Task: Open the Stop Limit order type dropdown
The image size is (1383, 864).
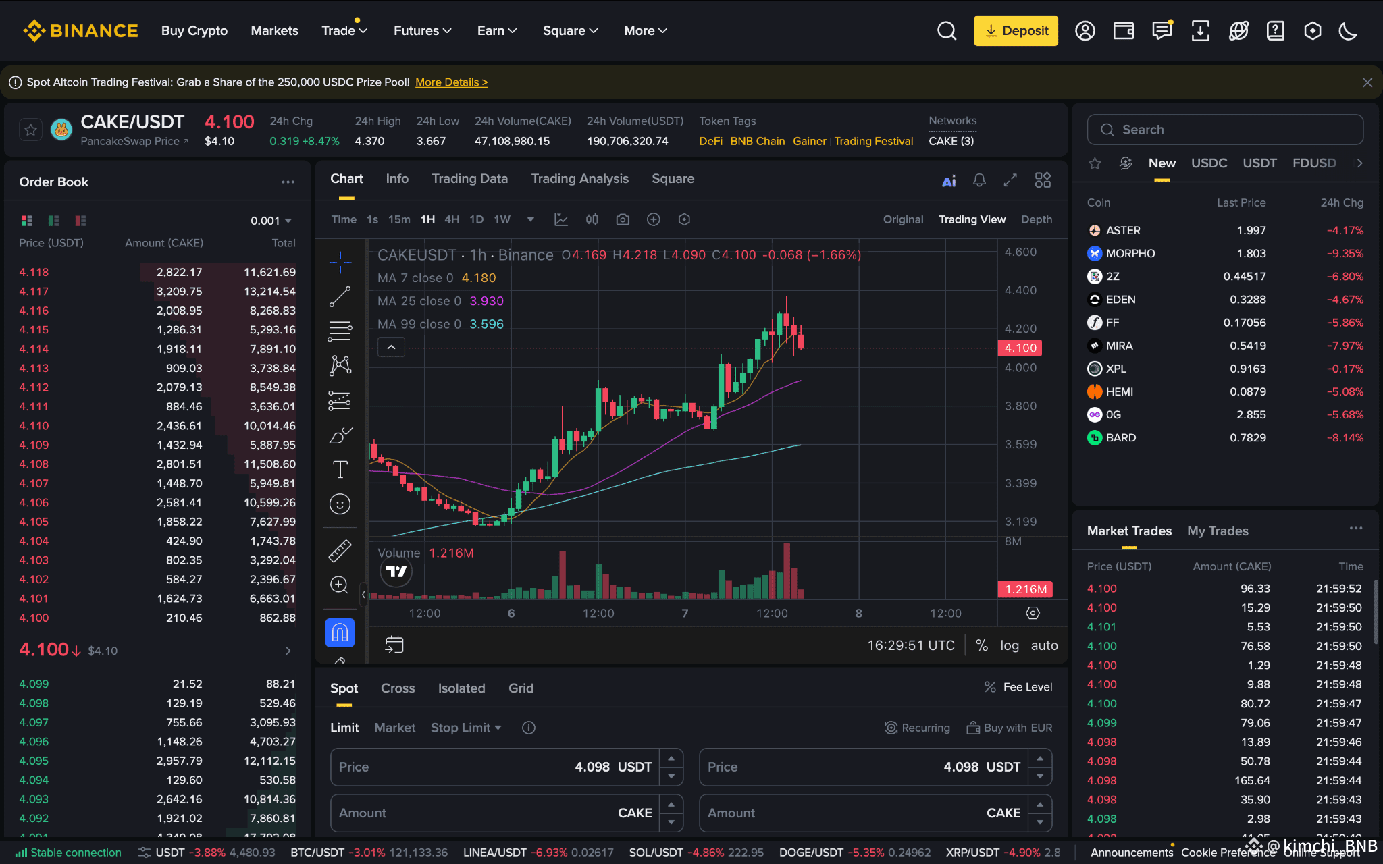Action: point(466,728)
